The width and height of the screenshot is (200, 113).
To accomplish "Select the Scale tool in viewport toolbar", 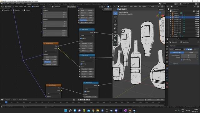I will coord(115,28).
